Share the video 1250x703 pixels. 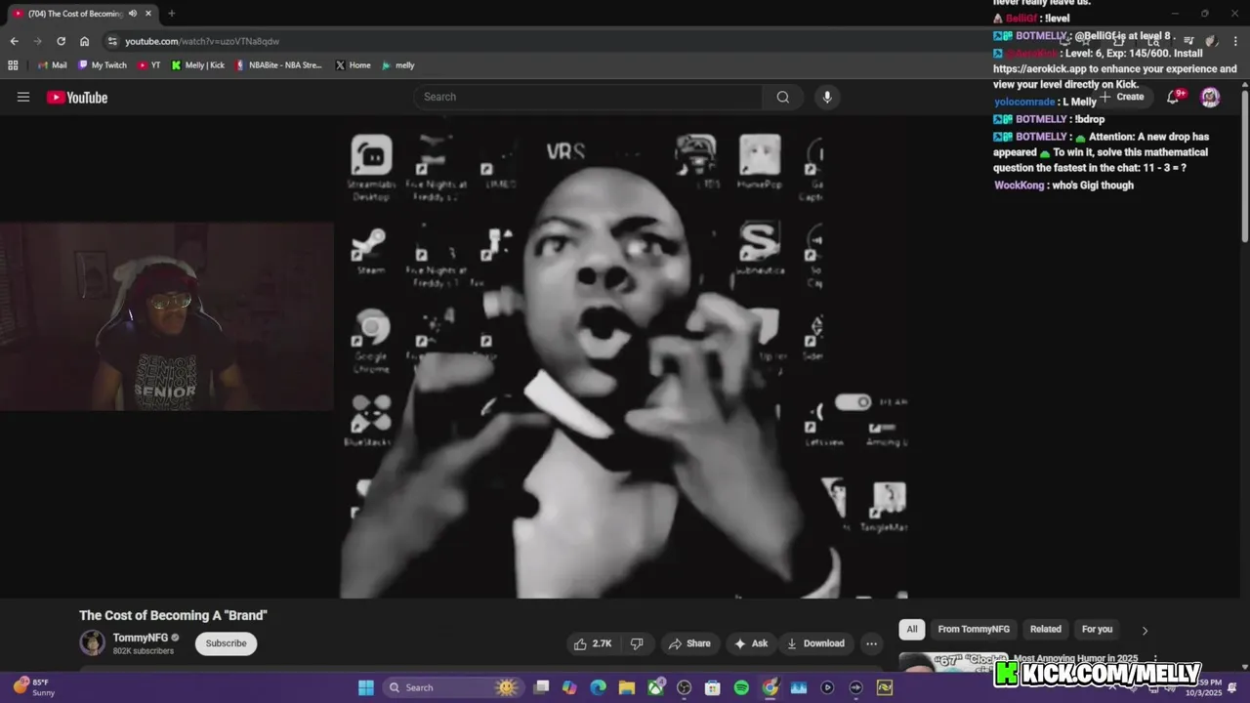coord(689,643)
